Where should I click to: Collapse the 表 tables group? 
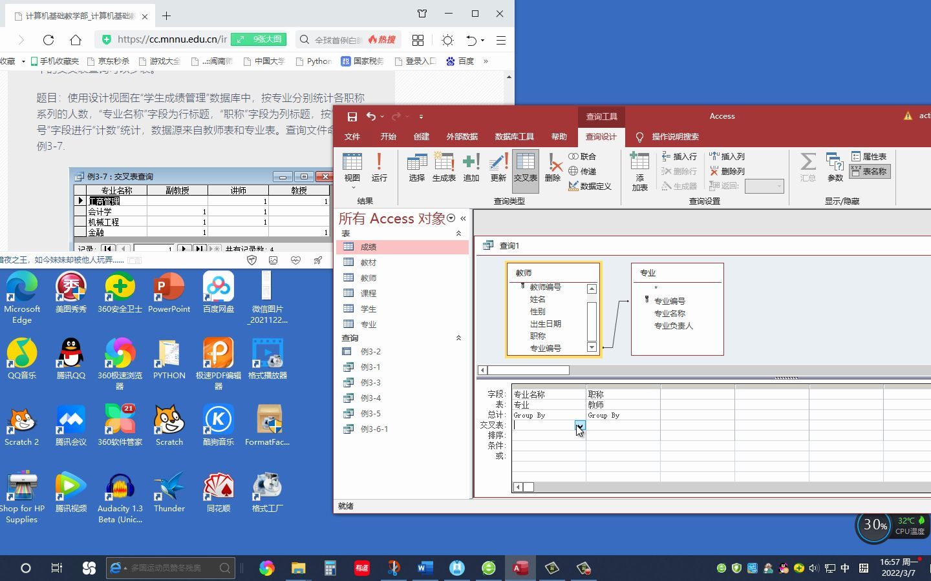(x=458, y=233)
